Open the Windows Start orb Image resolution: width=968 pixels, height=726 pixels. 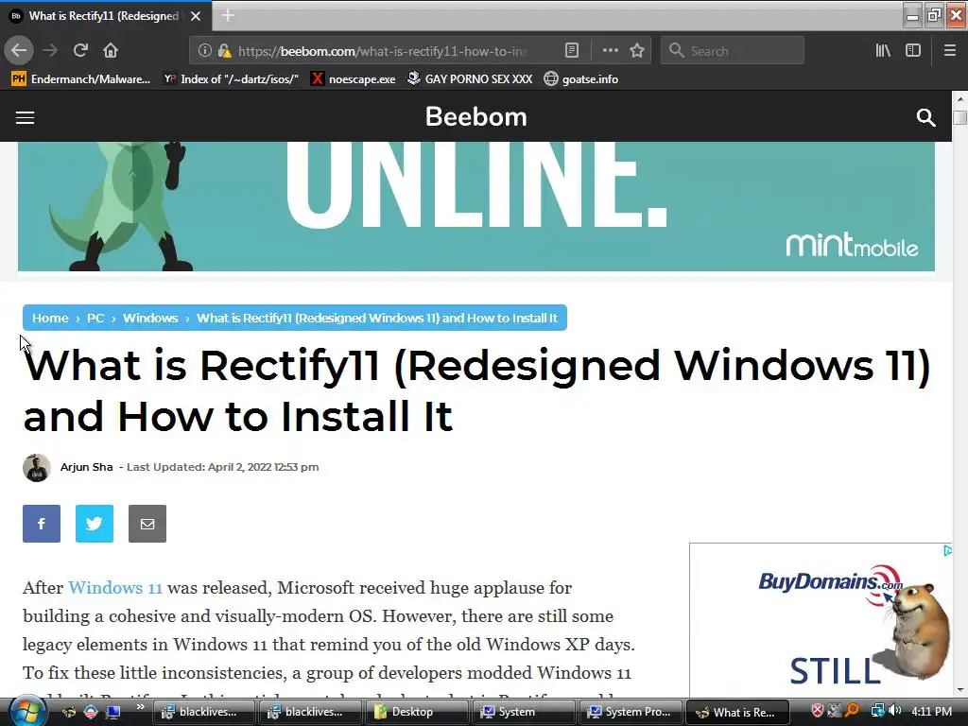[x=27, y=711]
